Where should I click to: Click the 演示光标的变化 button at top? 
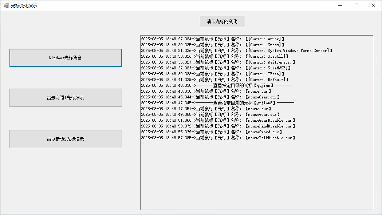[222, 21]
